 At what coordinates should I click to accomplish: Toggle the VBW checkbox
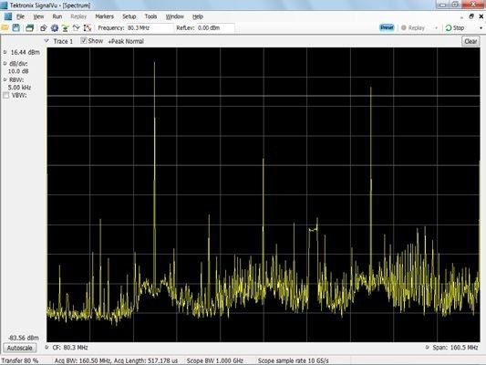click(x=5, y=95)
